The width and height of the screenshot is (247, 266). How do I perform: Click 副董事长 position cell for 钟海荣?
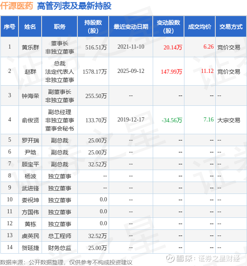60,96
